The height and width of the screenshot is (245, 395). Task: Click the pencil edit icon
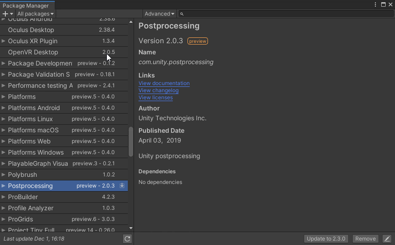pos(387,239)
